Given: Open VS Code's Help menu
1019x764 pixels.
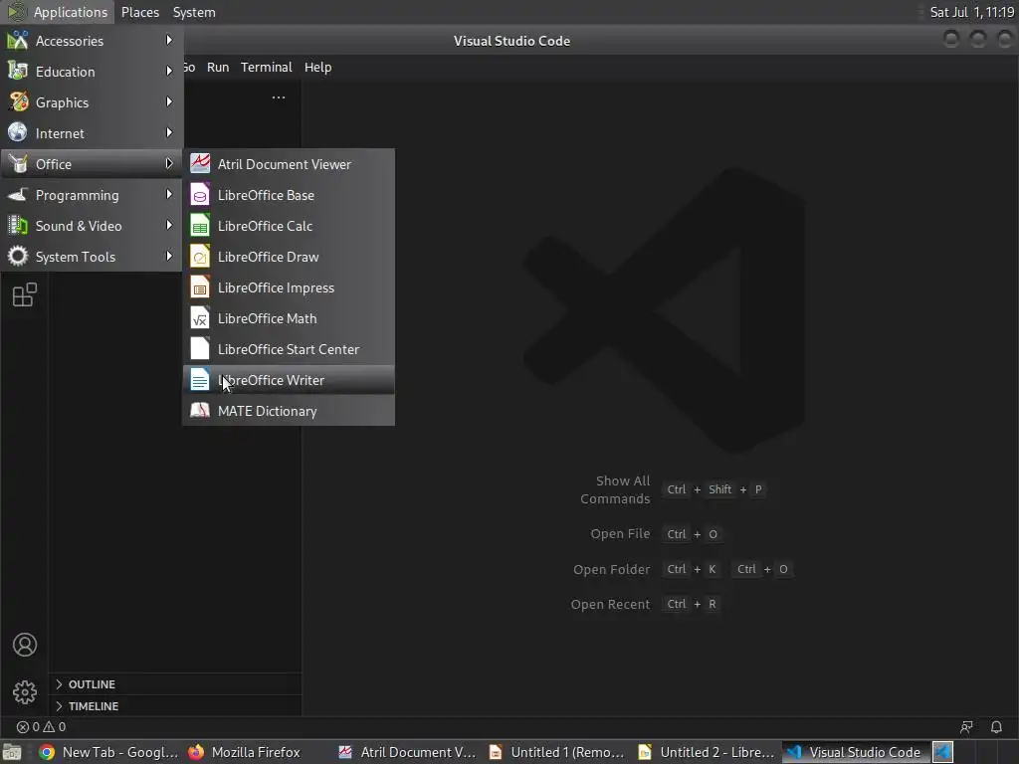Looking at the screenshot, I should click(317, 67).
